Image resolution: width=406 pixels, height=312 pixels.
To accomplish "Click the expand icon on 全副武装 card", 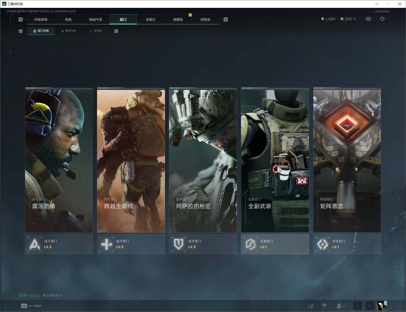I will coord(245,192).
